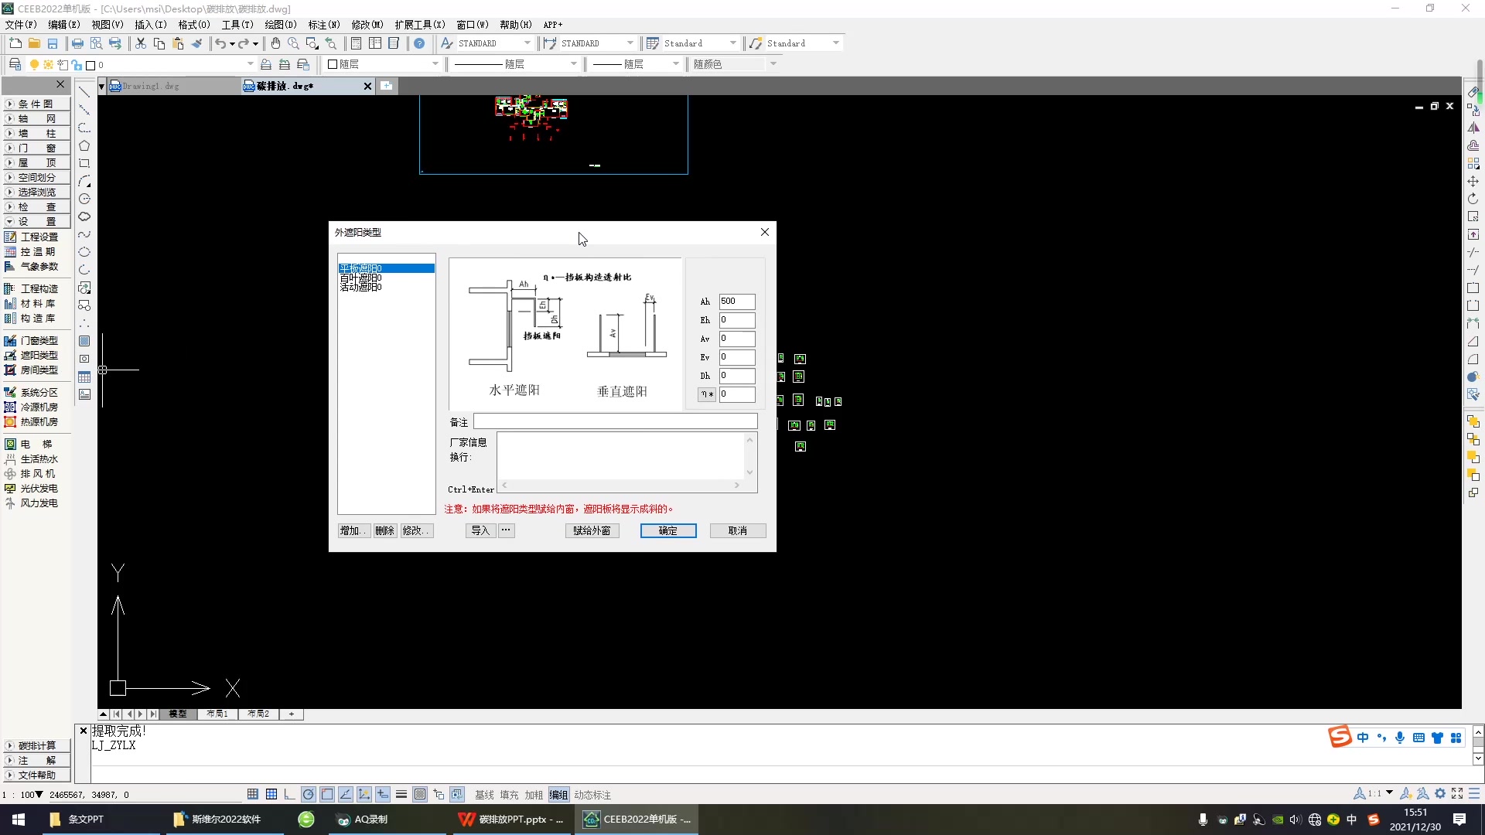Open the 标注 menu
Screen dimensions: 1485x835
(x=323, y=25)
